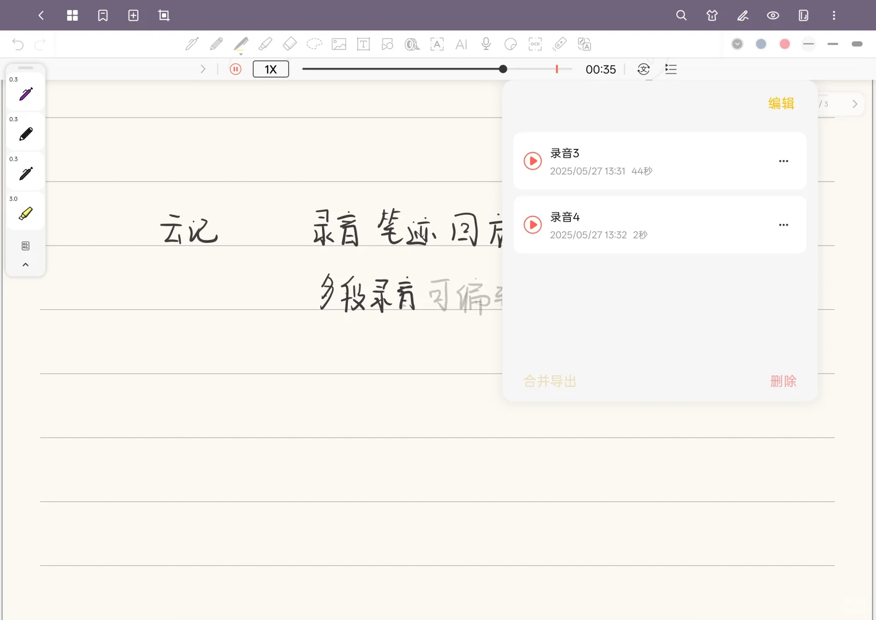Open the pen preset settings icon

coord(26,246)
